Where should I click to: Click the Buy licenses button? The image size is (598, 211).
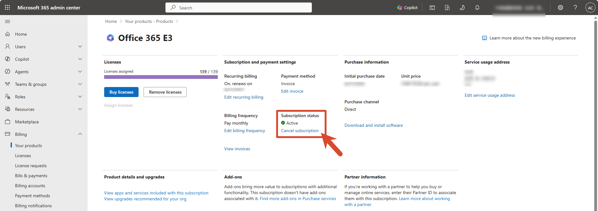click(x=121, y=92)
